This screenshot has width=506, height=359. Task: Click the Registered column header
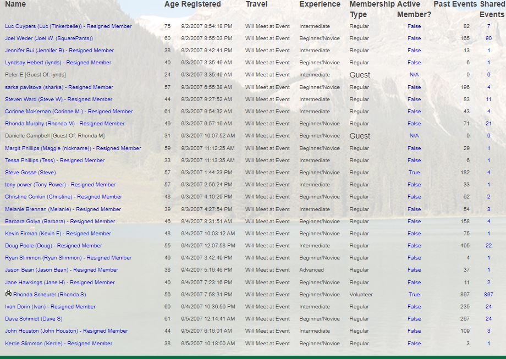tap(201, 4)
